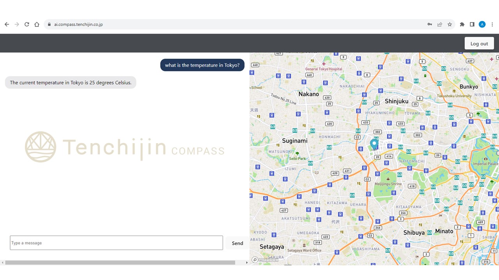Image resolution: width=499 pixels, height=280 pixels.
Task: Click the General Tokyo Hospital map label
Action: tap(324, 69)
